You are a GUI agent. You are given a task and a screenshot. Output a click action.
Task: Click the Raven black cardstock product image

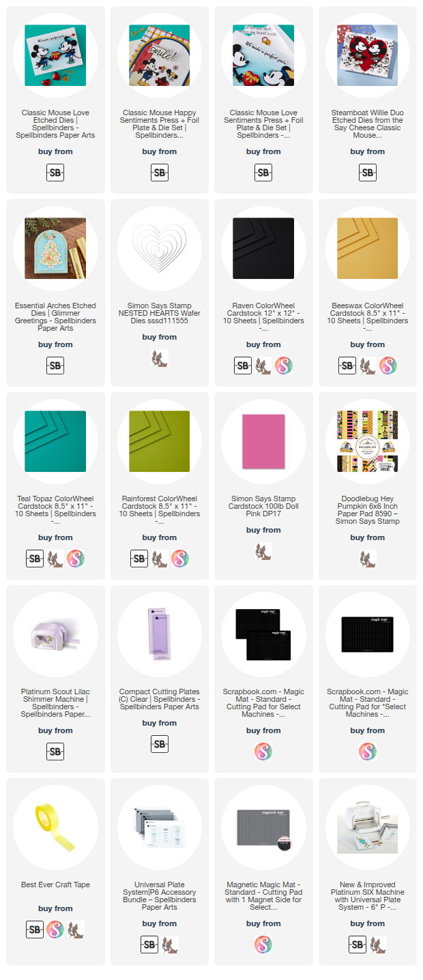pos(263,248)
